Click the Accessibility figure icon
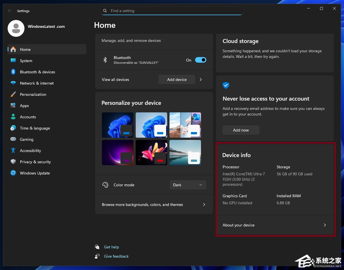This screenshot has height=270, width=344. tap(13, 151)
